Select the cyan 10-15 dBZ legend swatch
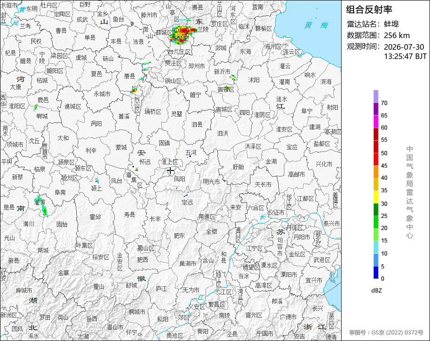This screenshot has height=341, width=430. click(376, 248)
